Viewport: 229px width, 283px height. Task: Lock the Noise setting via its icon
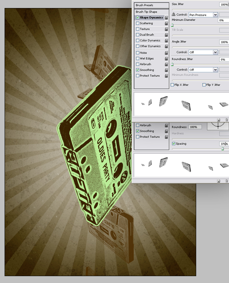(166, 53)
